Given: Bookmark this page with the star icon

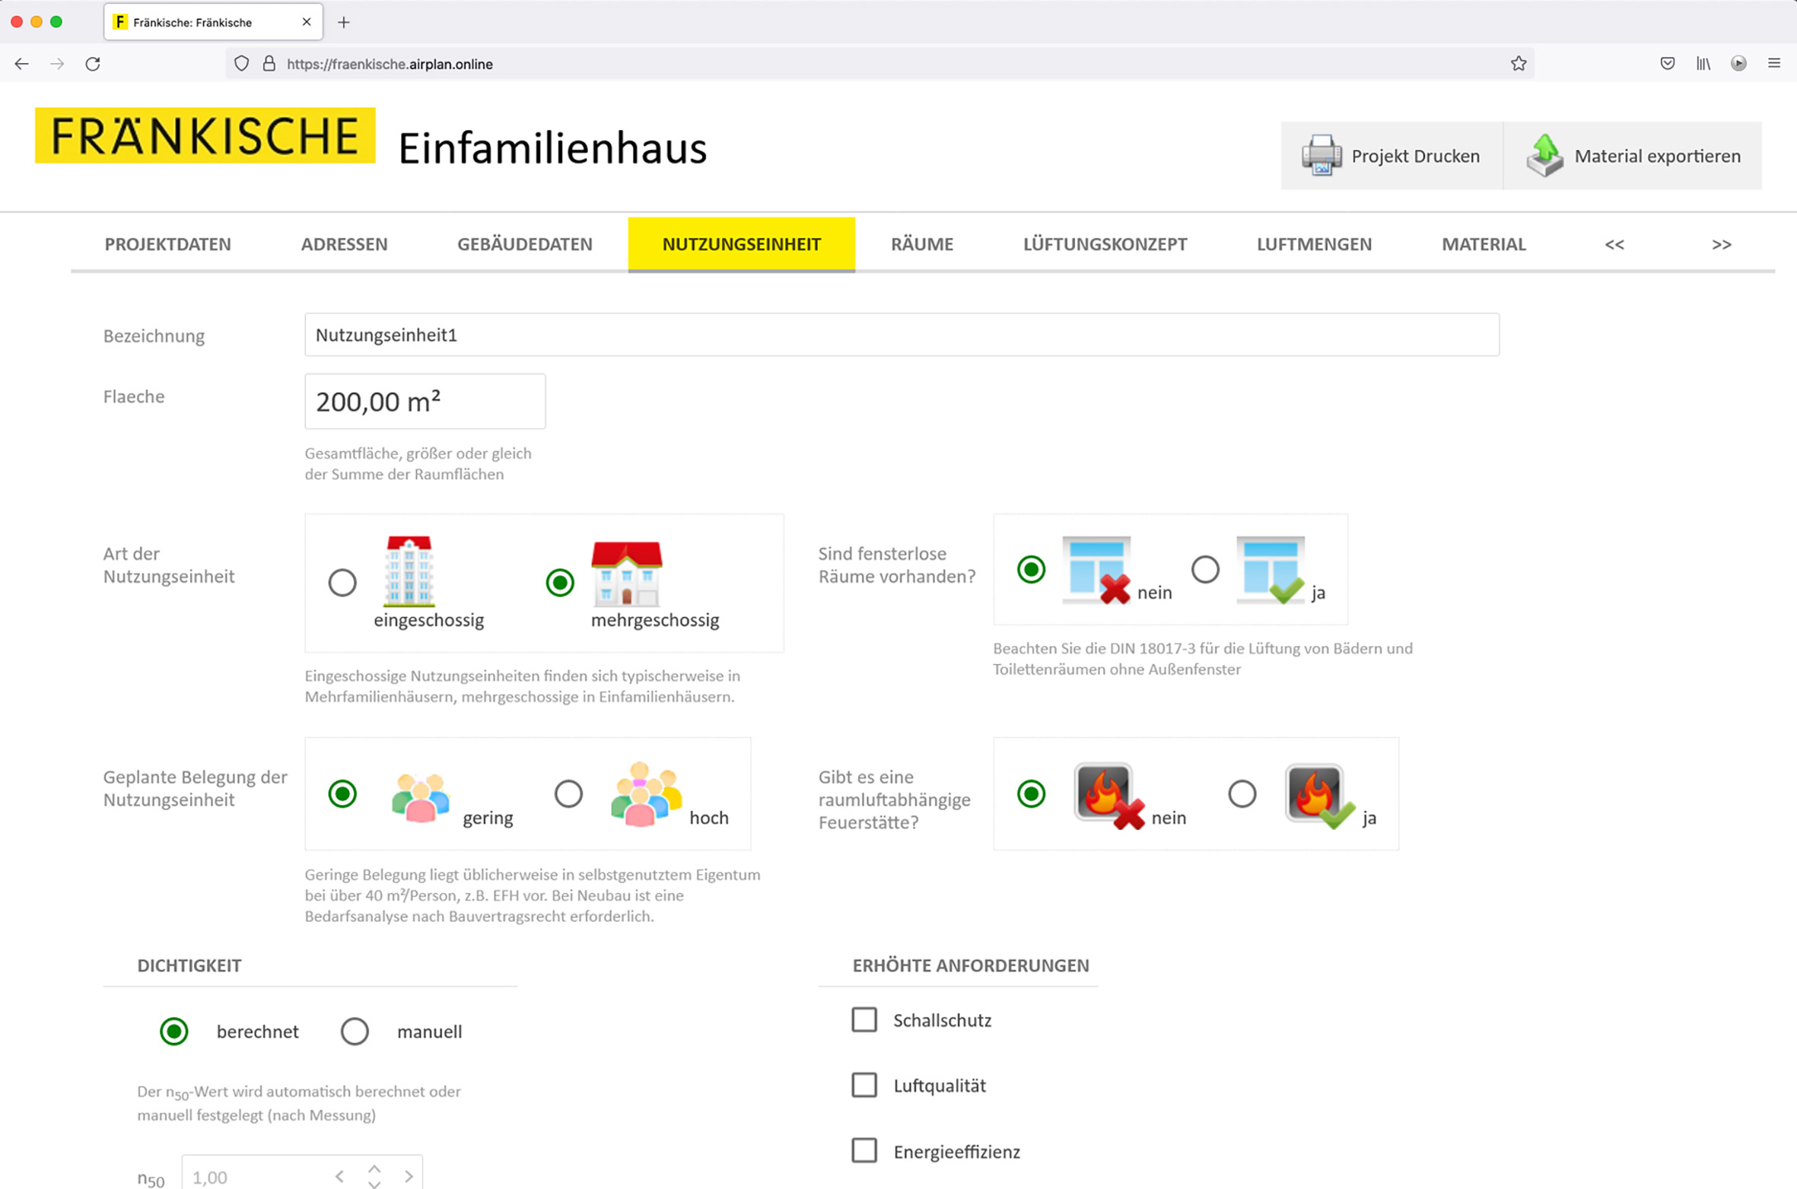Looking at the screenshot, I should point(1519,64).
